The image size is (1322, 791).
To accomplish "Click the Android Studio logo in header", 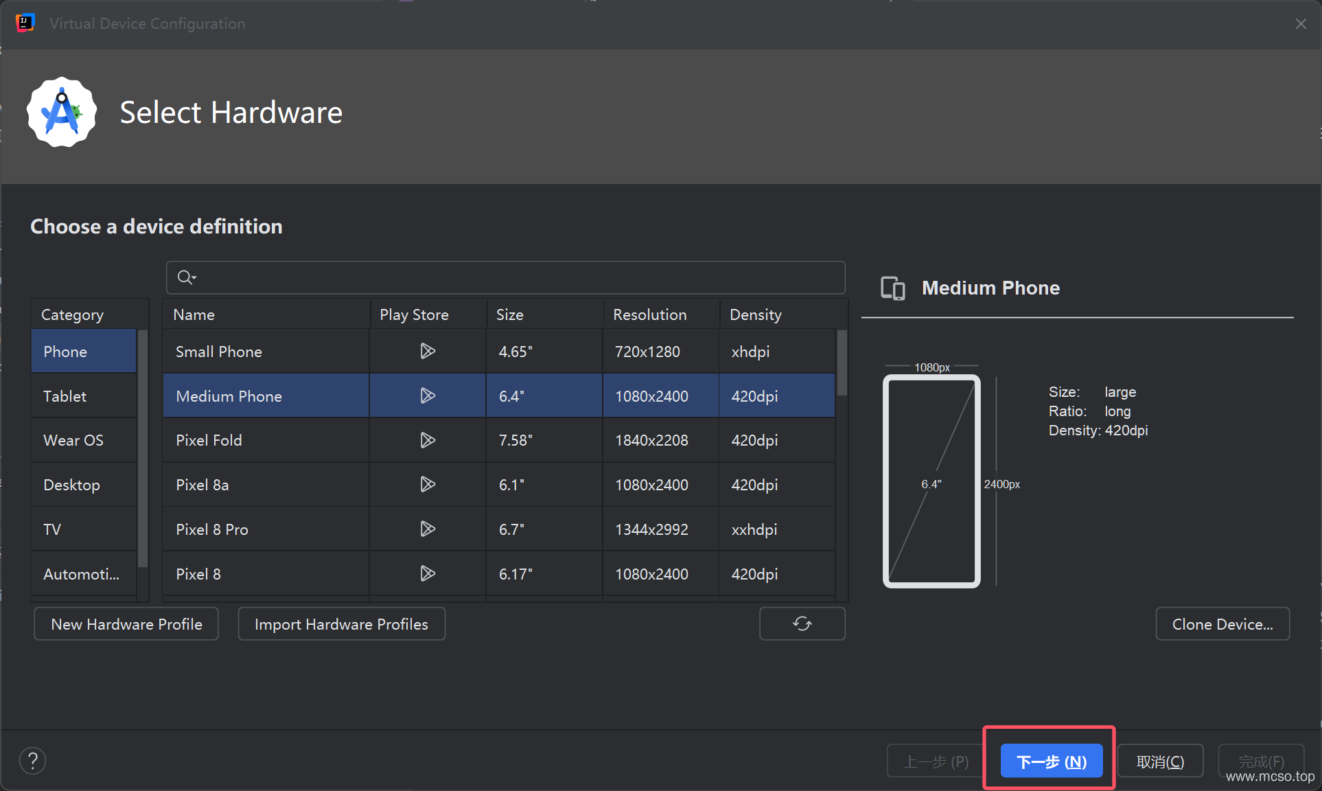I will (x=62, y=112).
